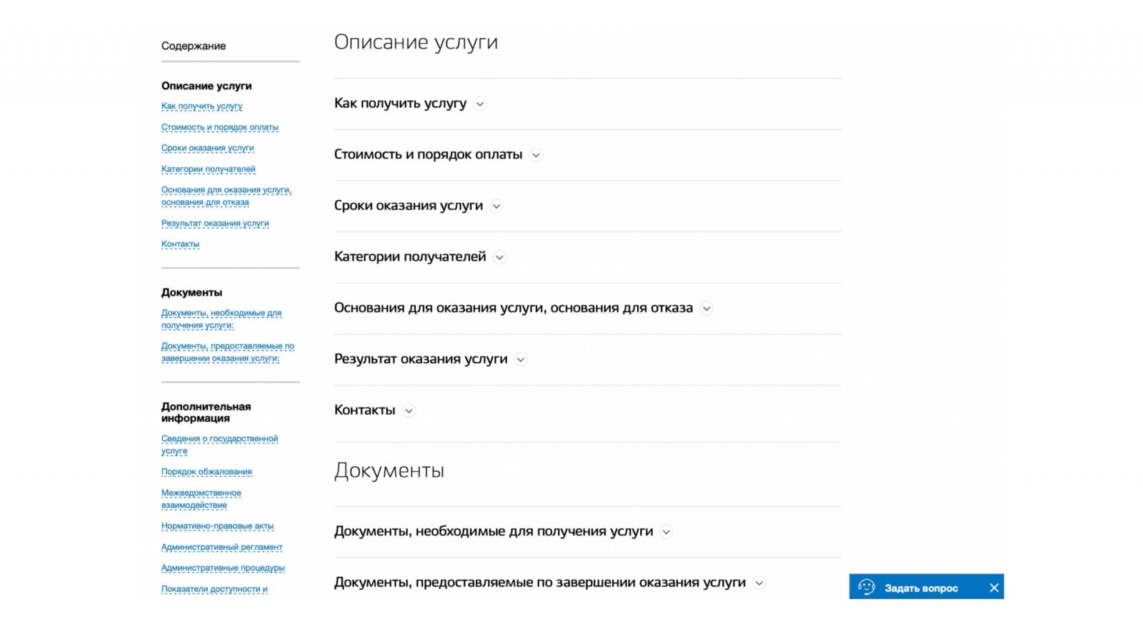Viewport: 1143px width, 627px height.
Task: Click the chevron icon beside 'Контакты' heading
Action: point(409,411)
